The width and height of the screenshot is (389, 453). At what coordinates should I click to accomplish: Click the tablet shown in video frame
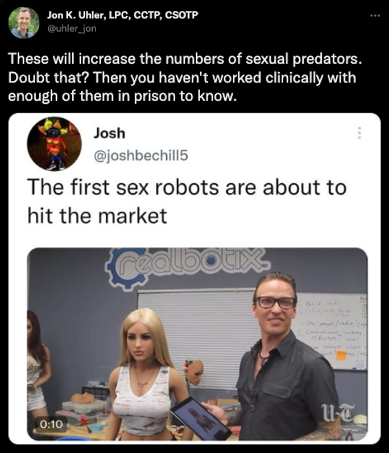click(x=201, y=418)
